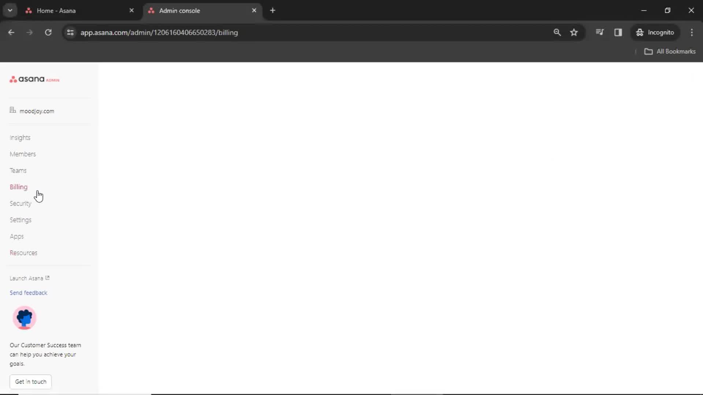Click the browser forward arrow
The width and height of the screenshot is (703, 395).
click(x=30, y=33)
